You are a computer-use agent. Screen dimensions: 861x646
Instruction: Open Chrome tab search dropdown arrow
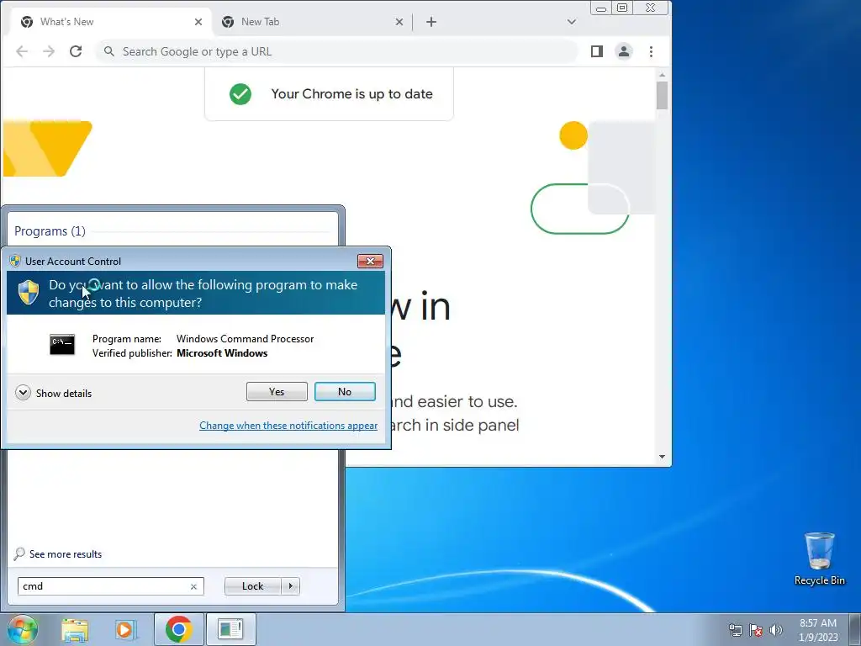[572, 22]
